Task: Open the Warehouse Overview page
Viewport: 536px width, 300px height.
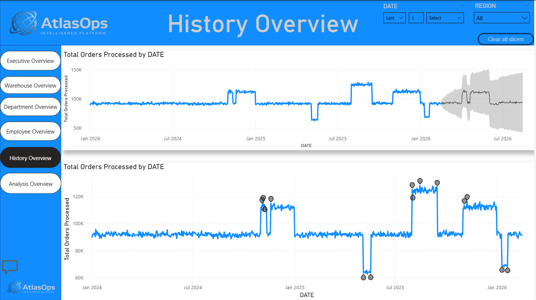Action: pos(30,85)
